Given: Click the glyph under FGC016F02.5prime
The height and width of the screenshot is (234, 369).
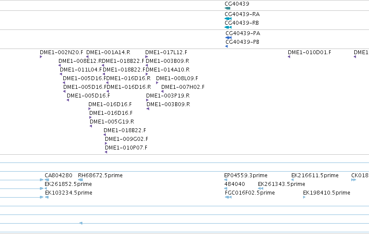Looking at the screenshot, I should coord(228,197).
